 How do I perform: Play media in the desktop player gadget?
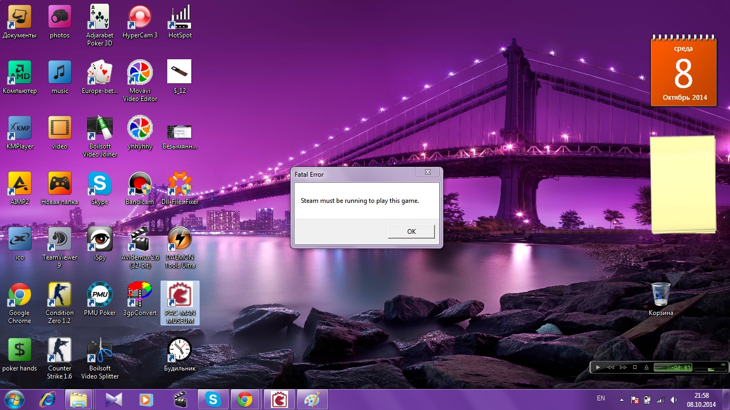598,367
